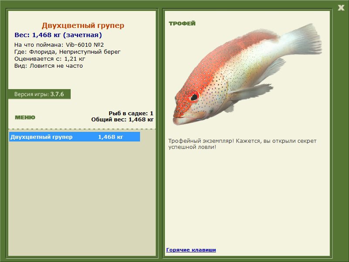Click the trophy message Трофейный экземпляр text
This screenshot has height=262, width=349.
242,144
